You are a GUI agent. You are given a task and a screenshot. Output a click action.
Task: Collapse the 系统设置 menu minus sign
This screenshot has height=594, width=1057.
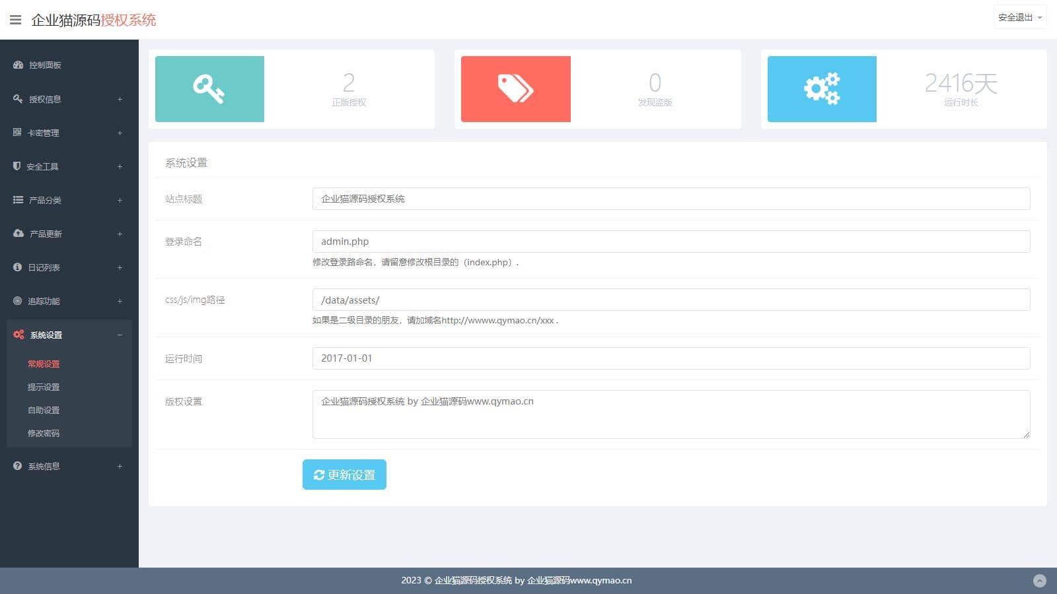(120, 335)
